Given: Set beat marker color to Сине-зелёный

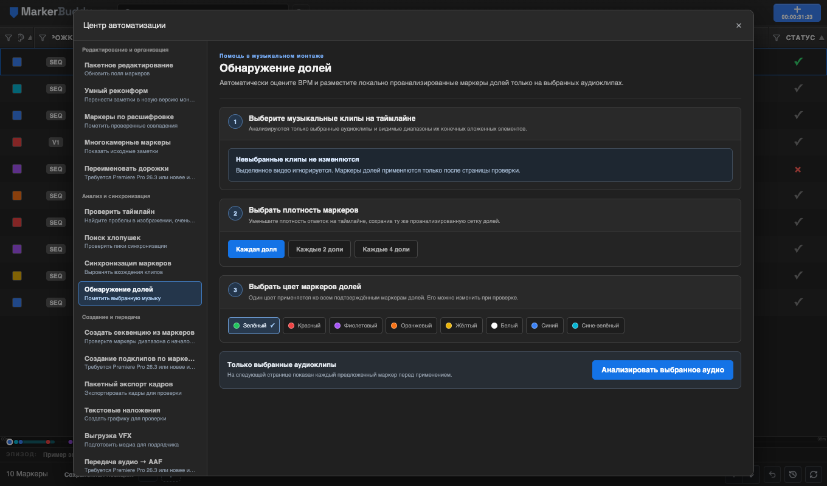Looking at the screenshot, I should 595,326.
